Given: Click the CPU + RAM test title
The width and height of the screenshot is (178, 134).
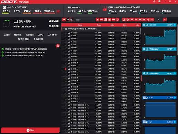Looking at the screenshot, I should [x=25, y=21].
